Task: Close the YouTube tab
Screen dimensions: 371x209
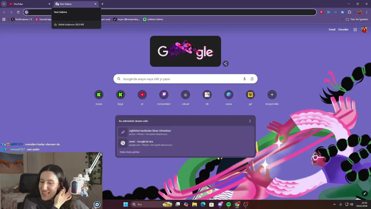Action: click(x=49, y=4)
